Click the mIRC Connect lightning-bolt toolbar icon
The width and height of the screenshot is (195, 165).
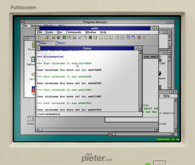39,37
